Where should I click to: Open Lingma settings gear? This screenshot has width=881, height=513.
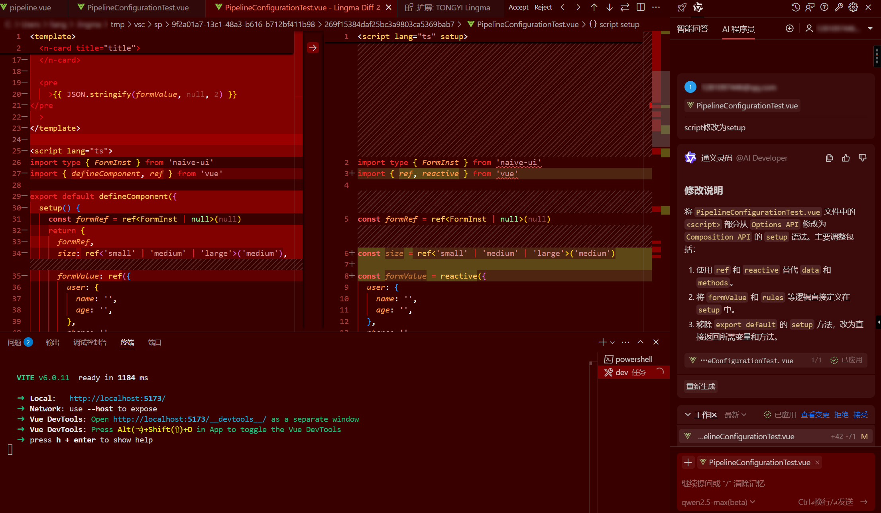coord(853,7)
